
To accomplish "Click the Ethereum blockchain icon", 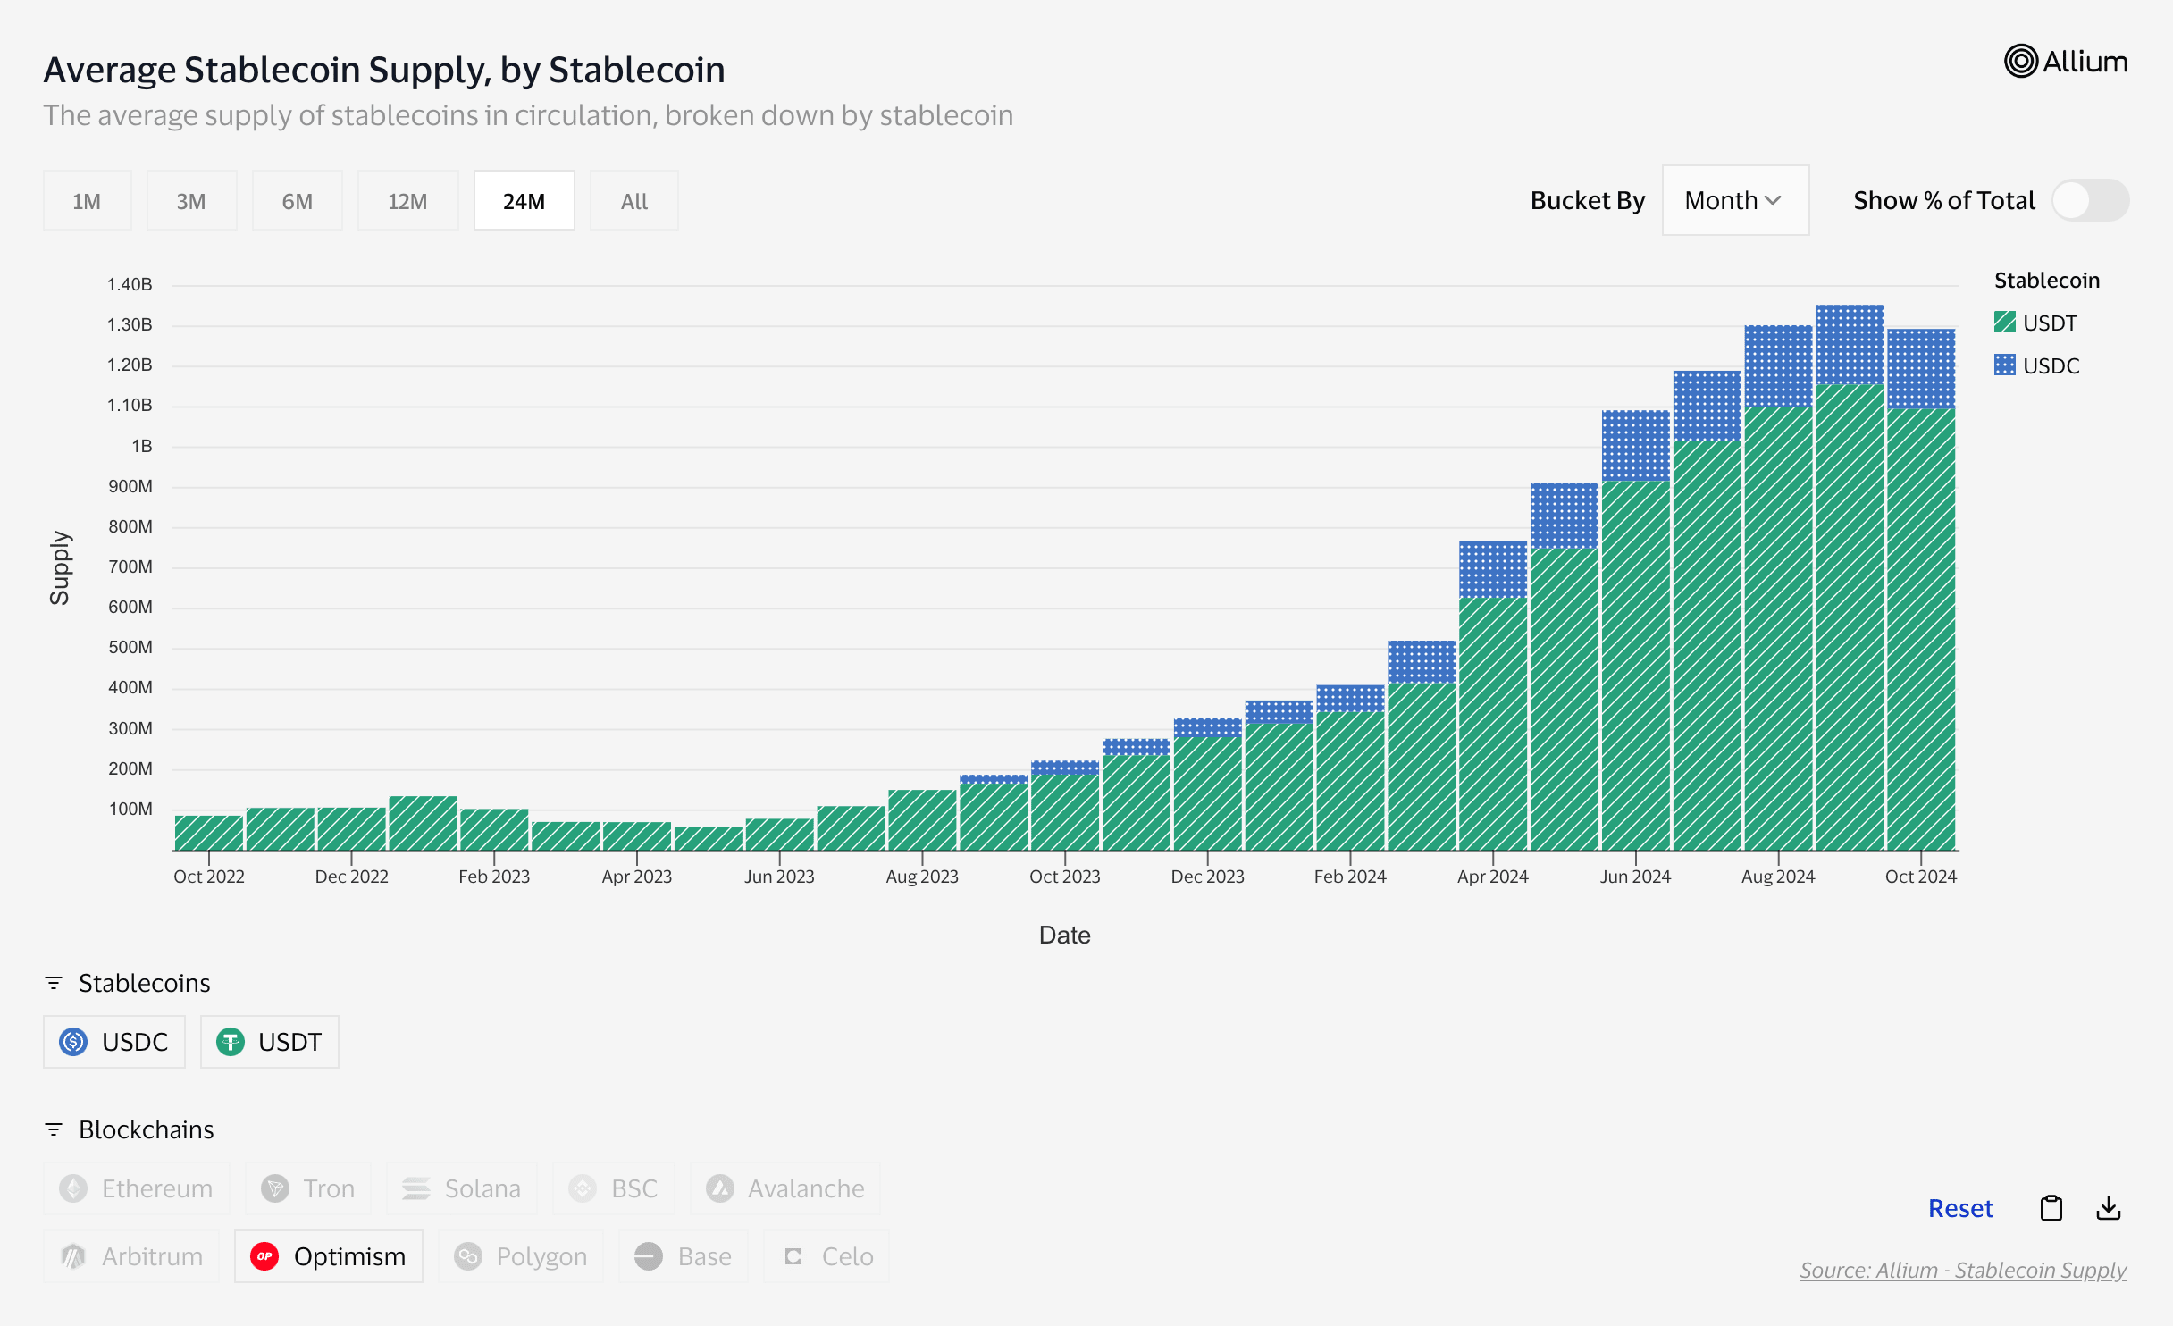I will (x=75, y=1188).
